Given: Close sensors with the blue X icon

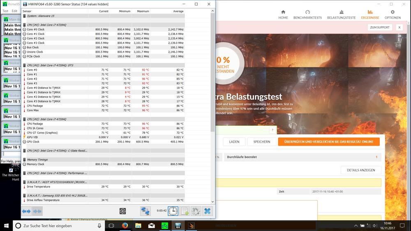Looking at the screenshot, I should tap(208, 211).
